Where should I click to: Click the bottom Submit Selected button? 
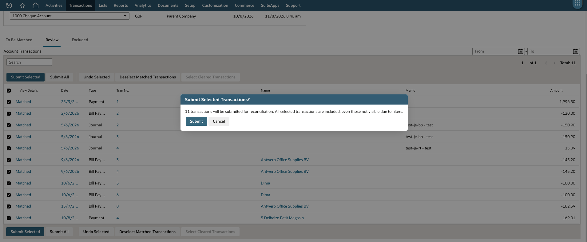(25, 232)
